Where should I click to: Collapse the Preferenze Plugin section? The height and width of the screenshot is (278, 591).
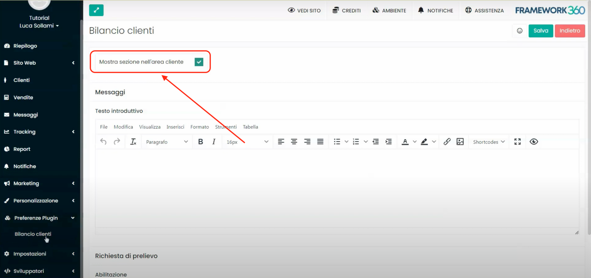(73, 218)
